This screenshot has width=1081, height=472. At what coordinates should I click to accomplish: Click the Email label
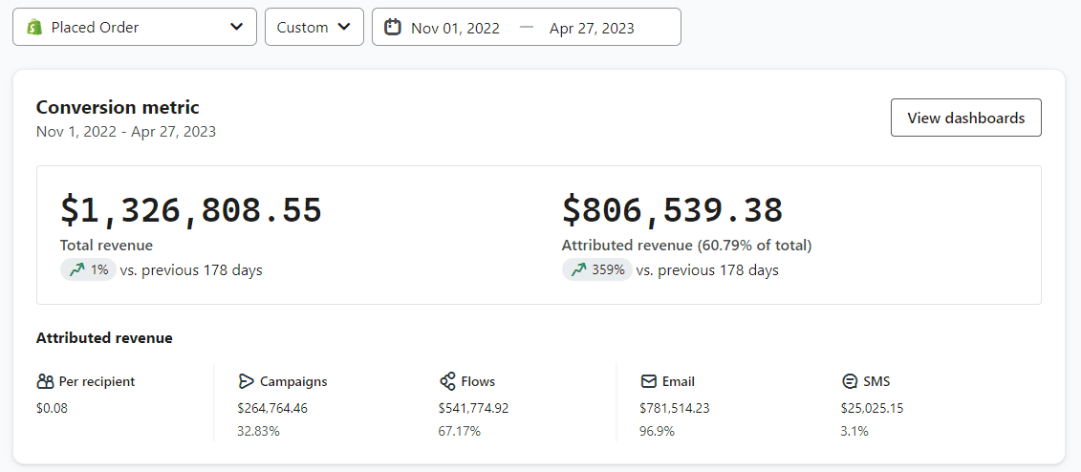coord(679,381)
